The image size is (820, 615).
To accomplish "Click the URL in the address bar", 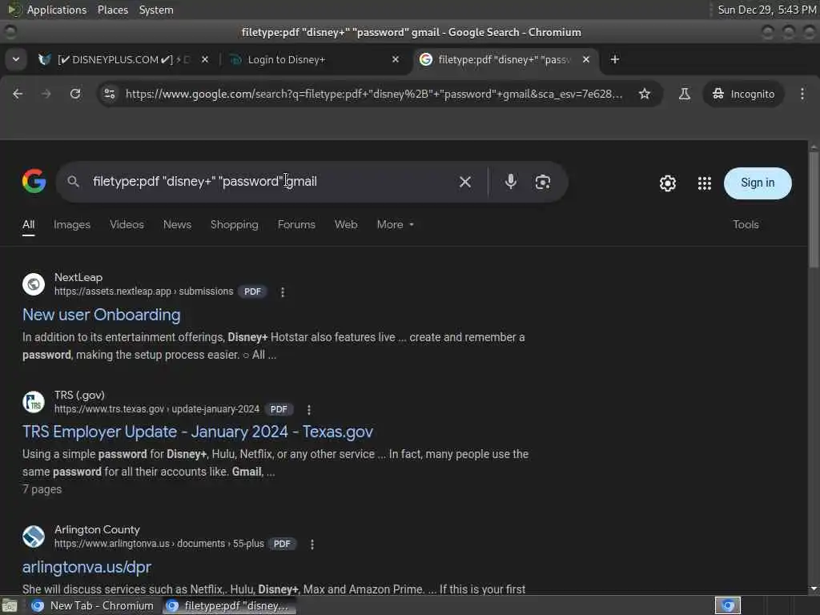I will point(374,94).
